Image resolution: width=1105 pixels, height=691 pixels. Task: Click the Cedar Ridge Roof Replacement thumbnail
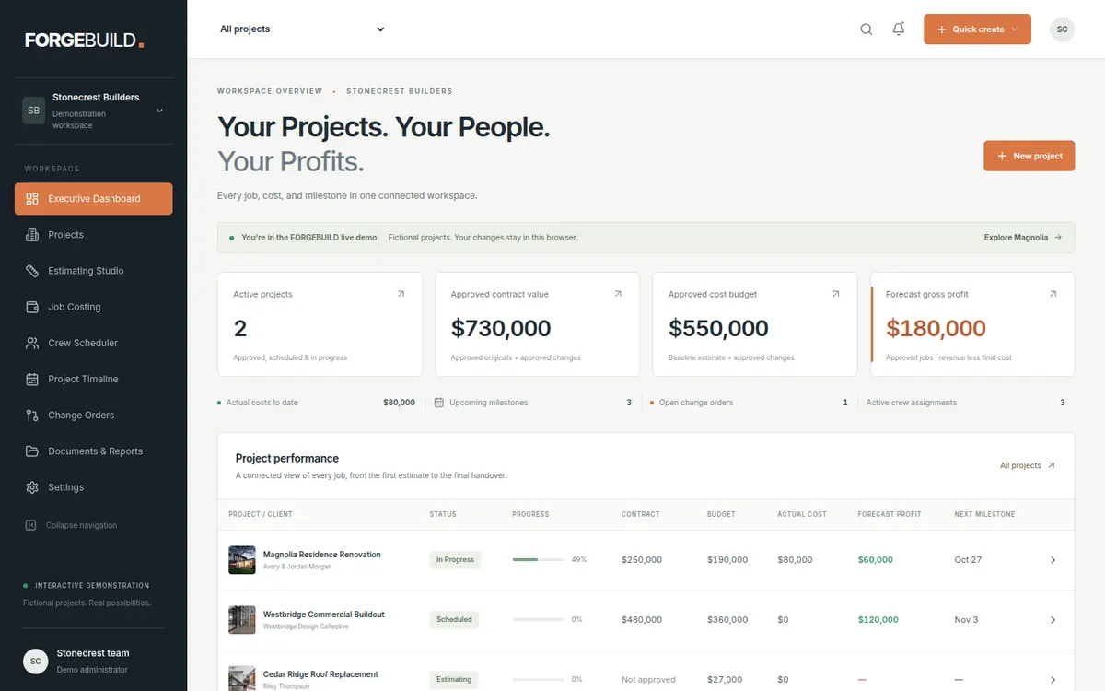242,678
